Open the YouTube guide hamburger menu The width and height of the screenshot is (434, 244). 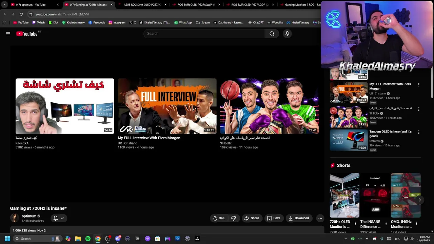point(8,34)
